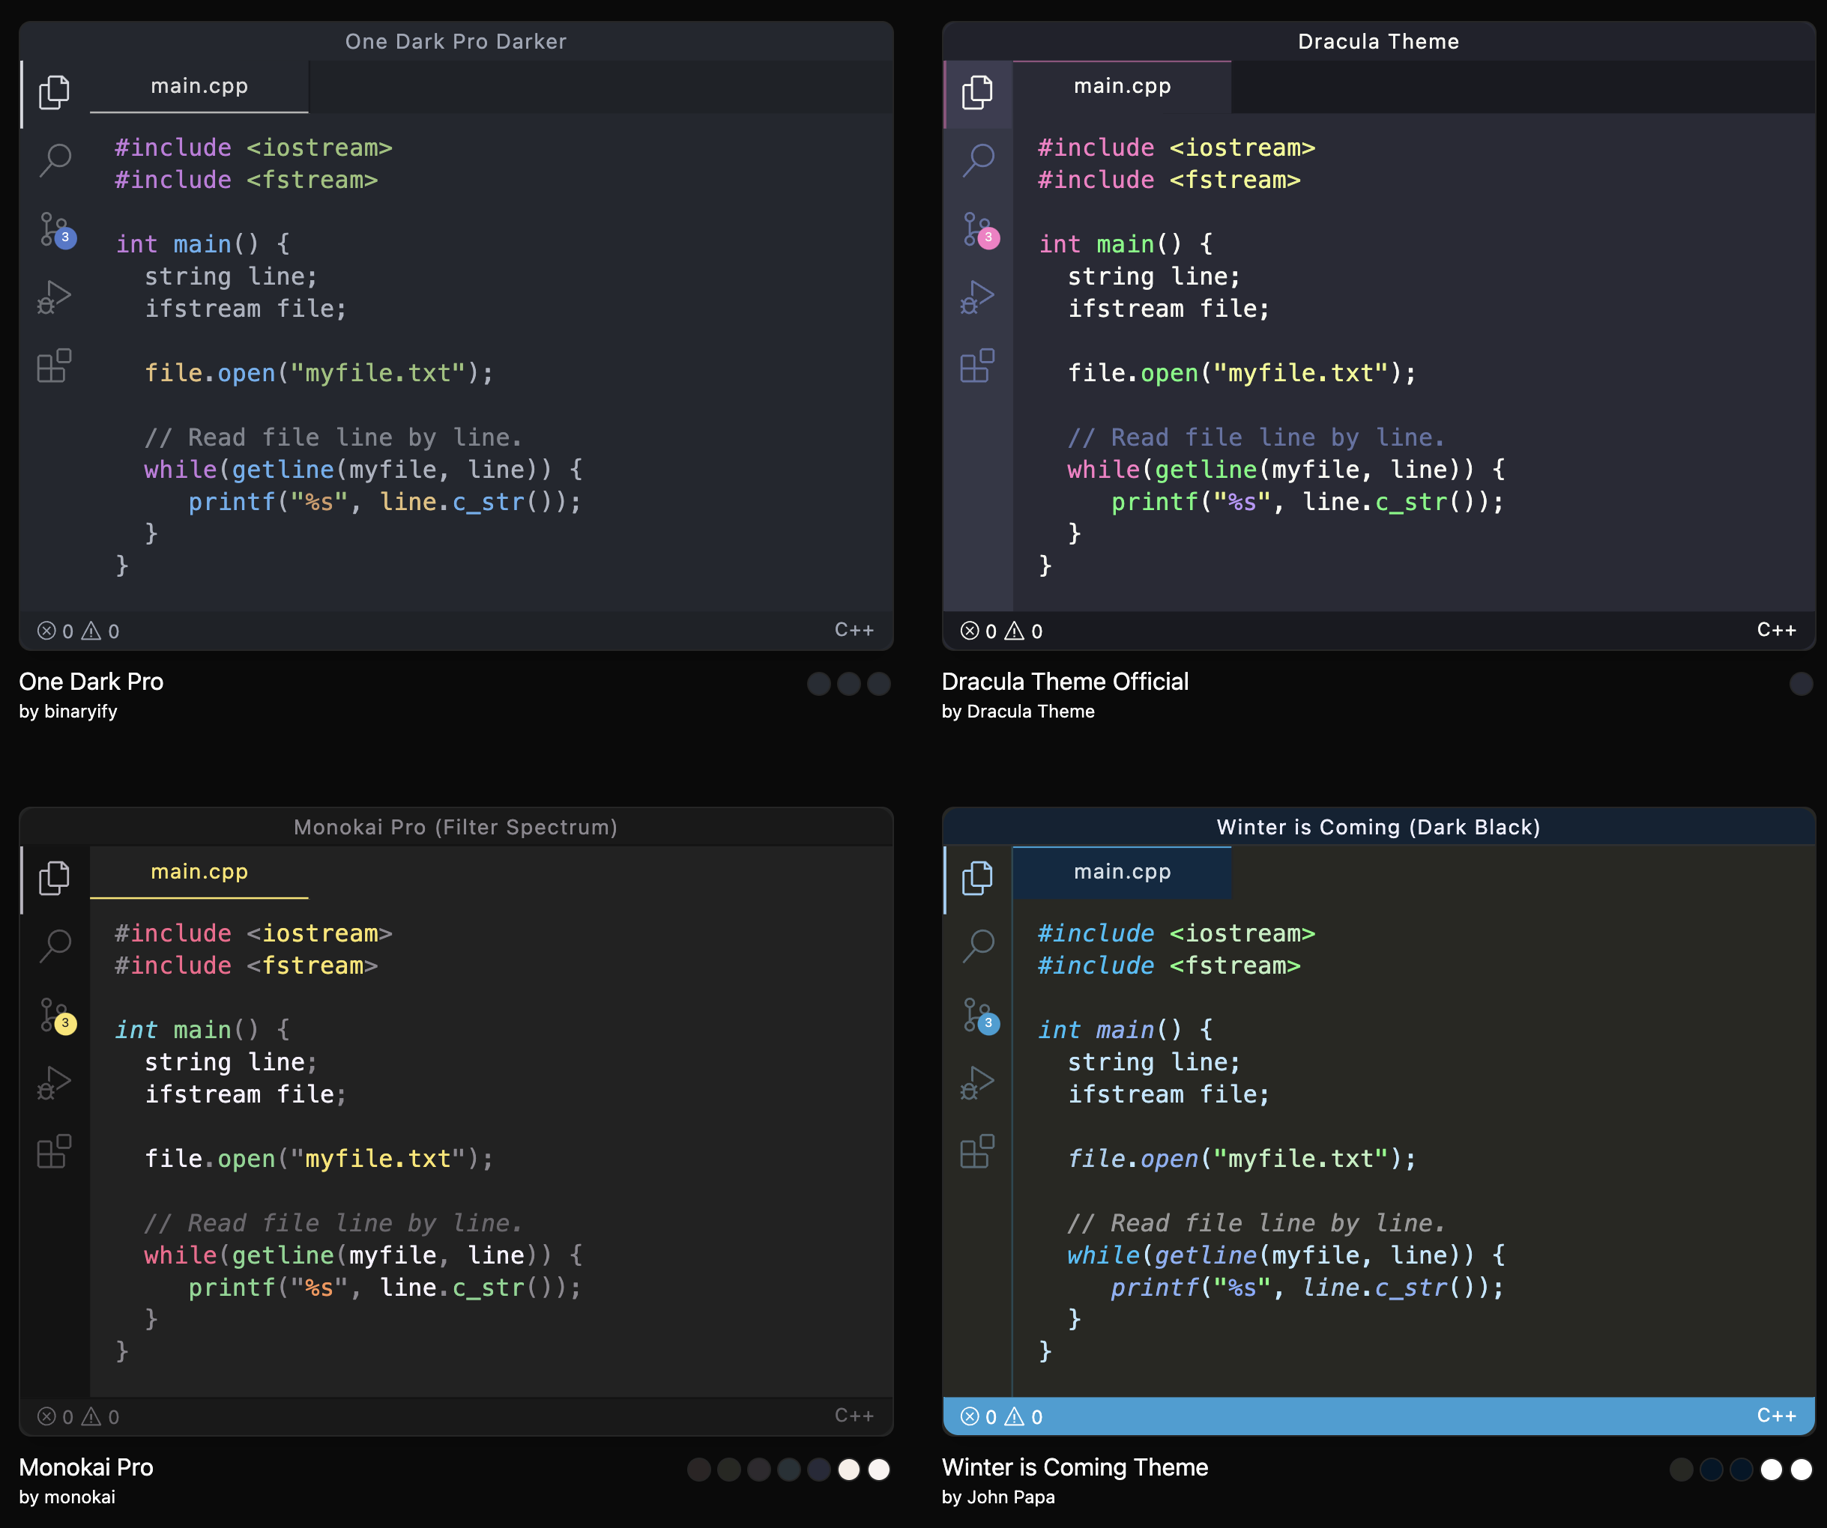
Task: Click the "Monokai Pro (Filter Spectrum)" window title
Action: click(x=455, y=827)
